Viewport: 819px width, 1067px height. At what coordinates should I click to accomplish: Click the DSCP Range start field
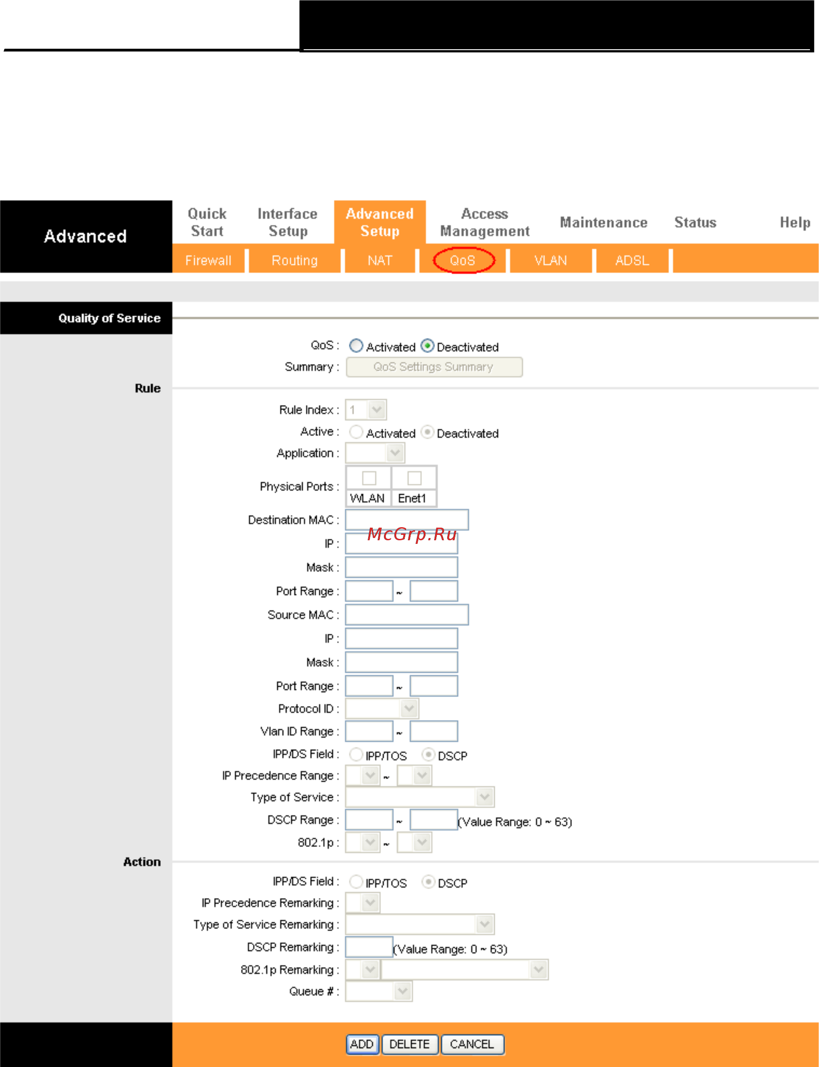tap(369, 819)
